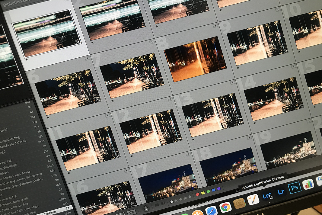Launch the Lr Lightroom app in the dock
The image size is (322, 215).
281,192
